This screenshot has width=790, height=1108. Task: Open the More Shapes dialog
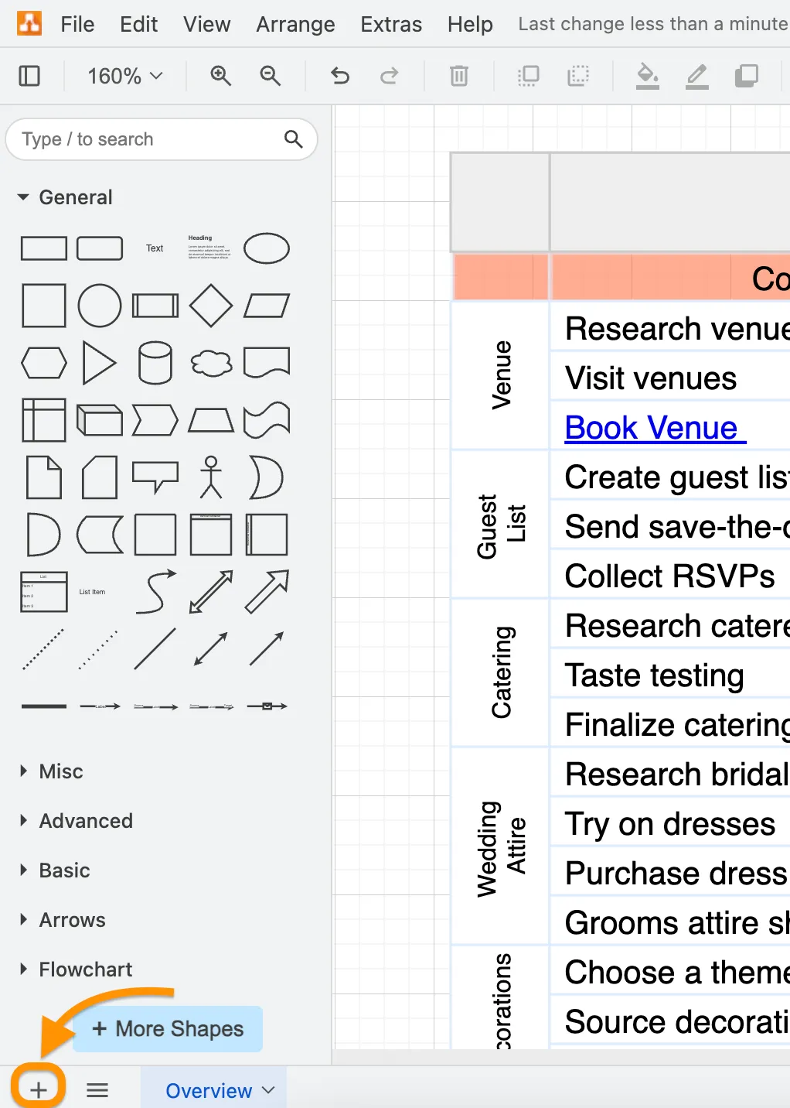tap(167, 1029)
